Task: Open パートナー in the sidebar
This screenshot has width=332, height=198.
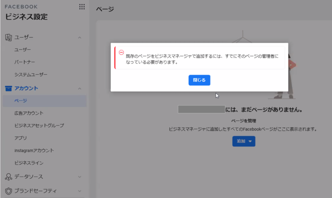Action: [25, 62]
